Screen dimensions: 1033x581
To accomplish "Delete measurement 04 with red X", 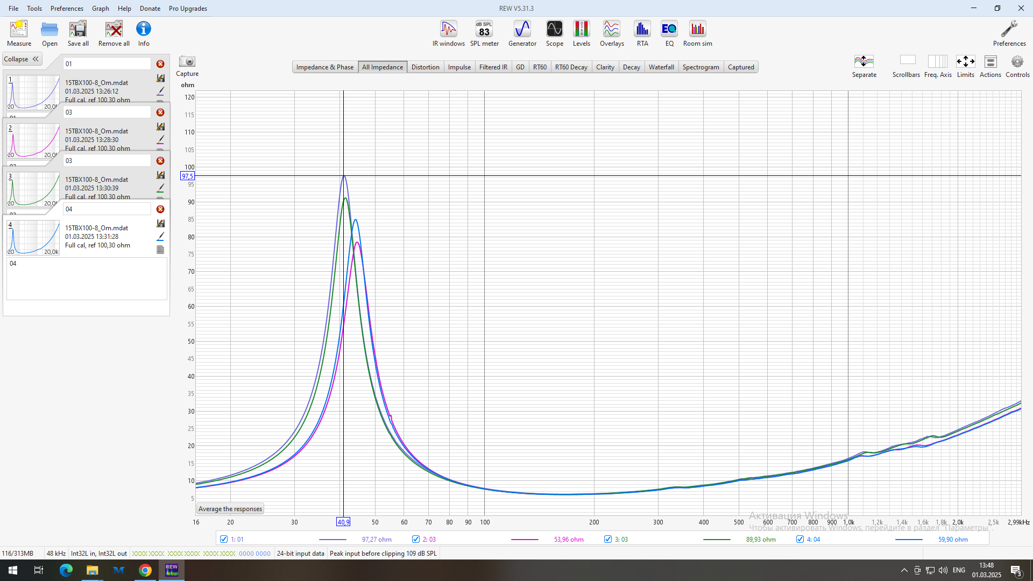I will pos(160,209).
